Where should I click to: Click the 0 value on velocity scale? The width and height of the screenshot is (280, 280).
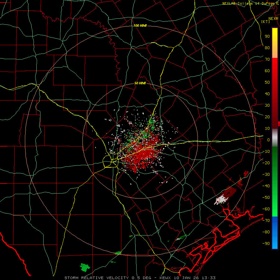(x=268, y=140)
